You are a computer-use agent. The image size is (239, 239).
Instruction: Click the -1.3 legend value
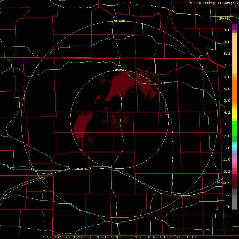(x=226, y=195)
